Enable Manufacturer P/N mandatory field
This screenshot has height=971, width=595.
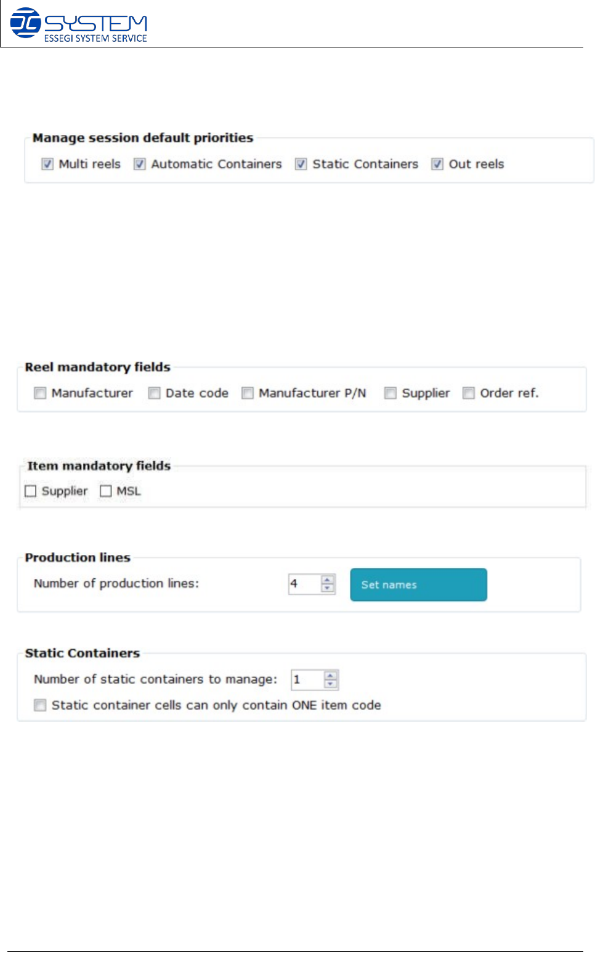coord(248,393)
